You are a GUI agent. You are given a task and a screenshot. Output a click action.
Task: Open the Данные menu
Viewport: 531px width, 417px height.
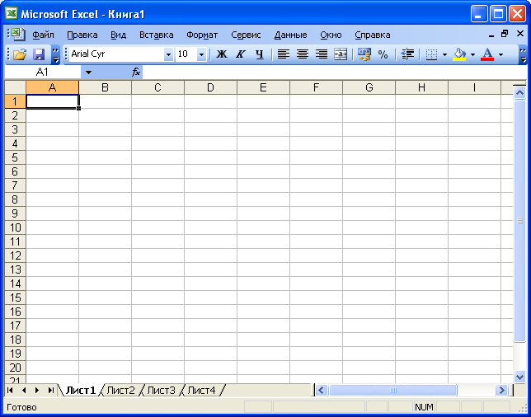[290, 35]
